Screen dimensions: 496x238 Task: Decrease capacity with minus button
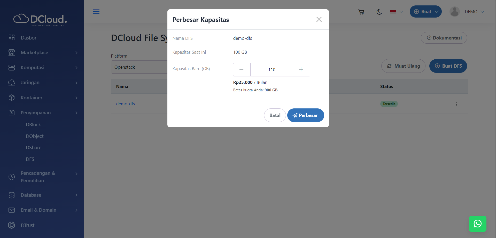coord(242,70)
